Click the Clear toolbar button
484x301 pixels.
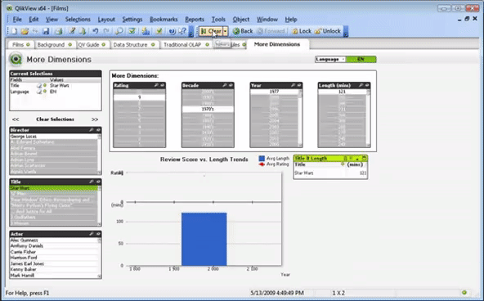211,31
